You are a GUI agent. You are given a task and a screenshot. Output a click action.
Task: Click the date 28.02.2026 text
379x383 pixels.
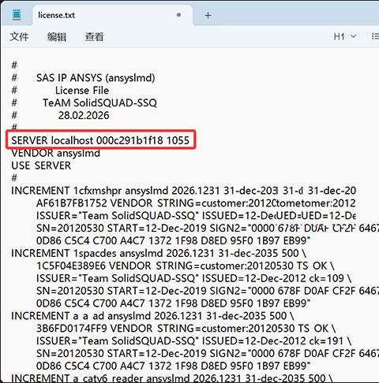click(x=84, y=115)
